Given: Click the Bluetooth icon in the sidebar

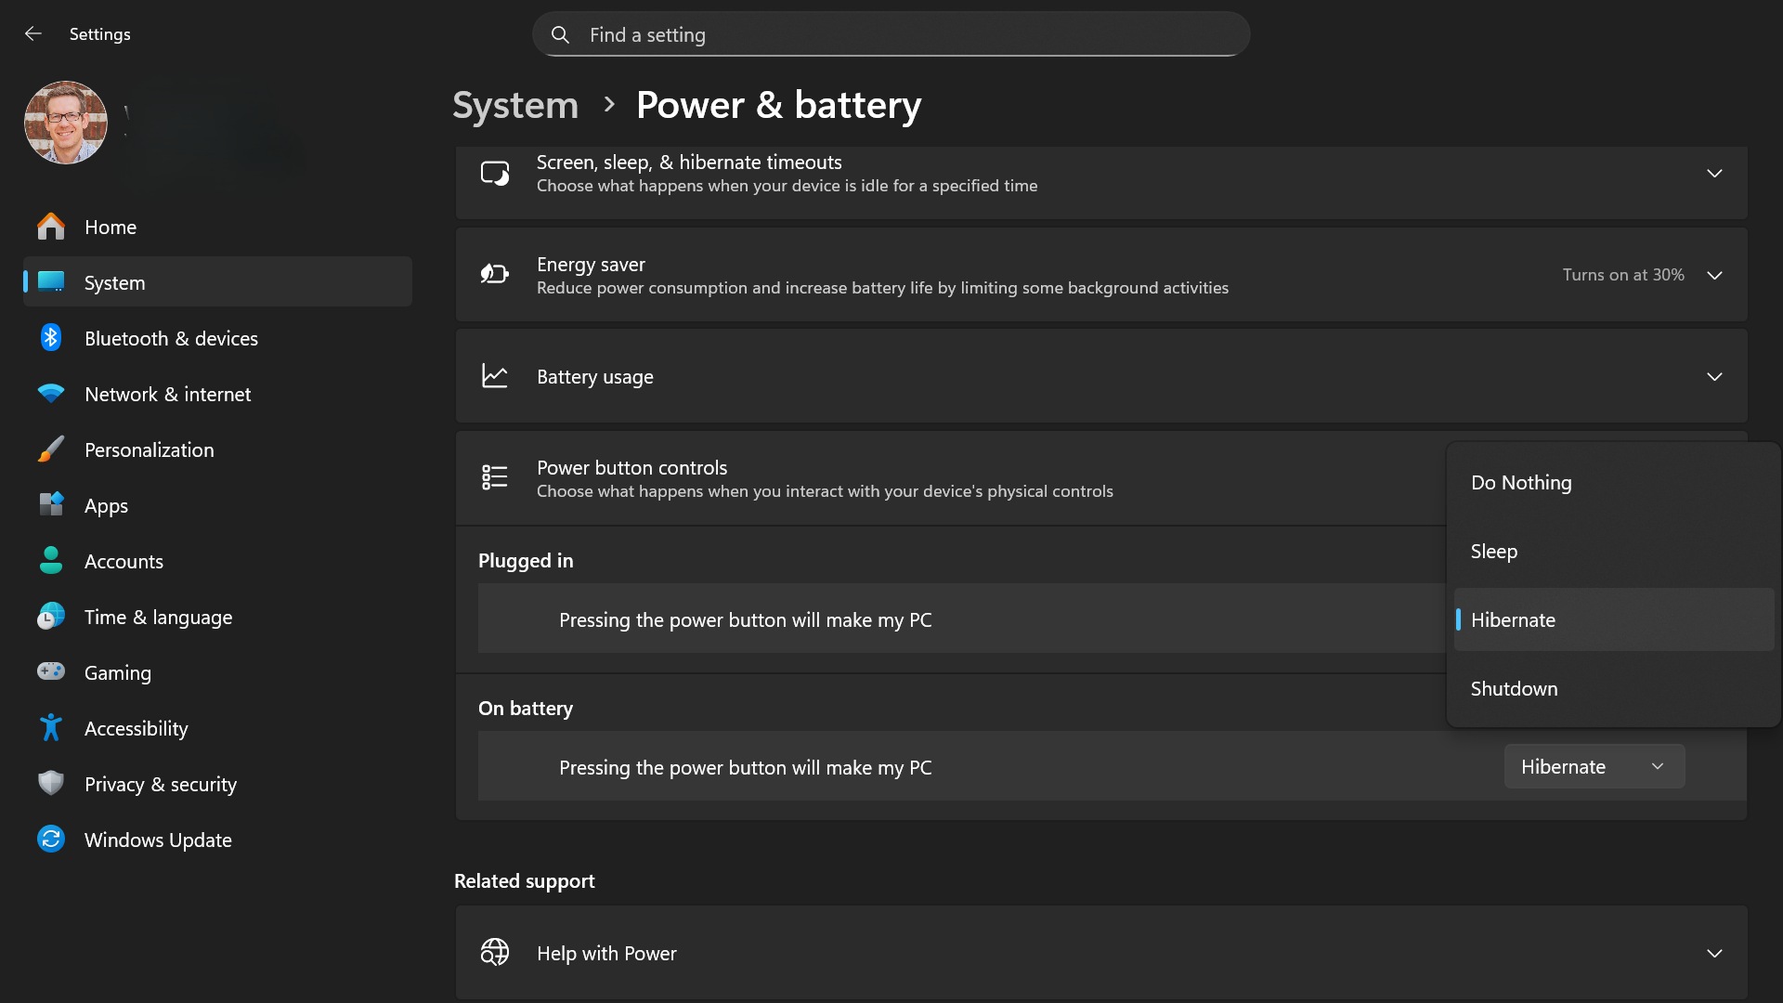Looking at the screenshot, I should (51, 338).
